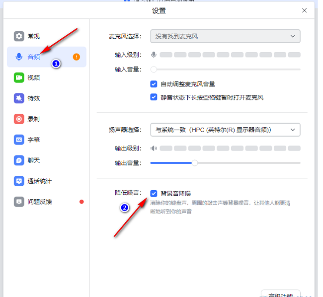Disable hold-spacebar to unmute checkbox
323x297 pixels.
(154, 97)
